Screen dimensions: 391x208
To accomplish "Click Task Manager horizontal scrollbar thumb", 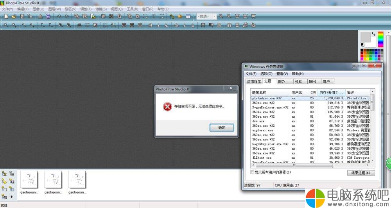I will click(294, 165).
